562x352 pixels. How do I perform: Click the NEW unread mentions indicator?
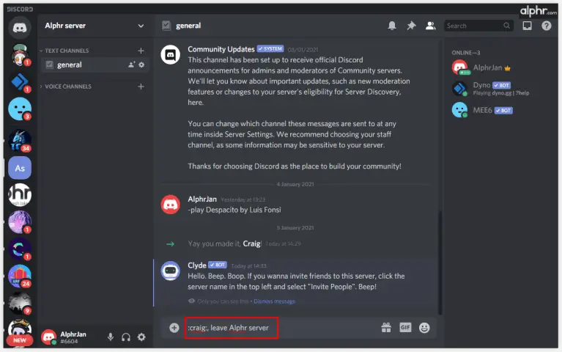20,340
